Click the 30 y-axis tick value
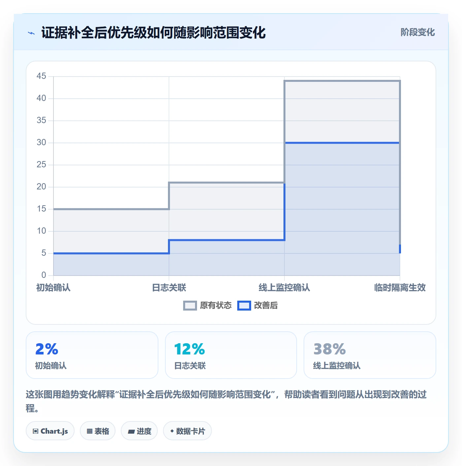The height and width of the screenshot is (466, 462). [x=41, y=143]
